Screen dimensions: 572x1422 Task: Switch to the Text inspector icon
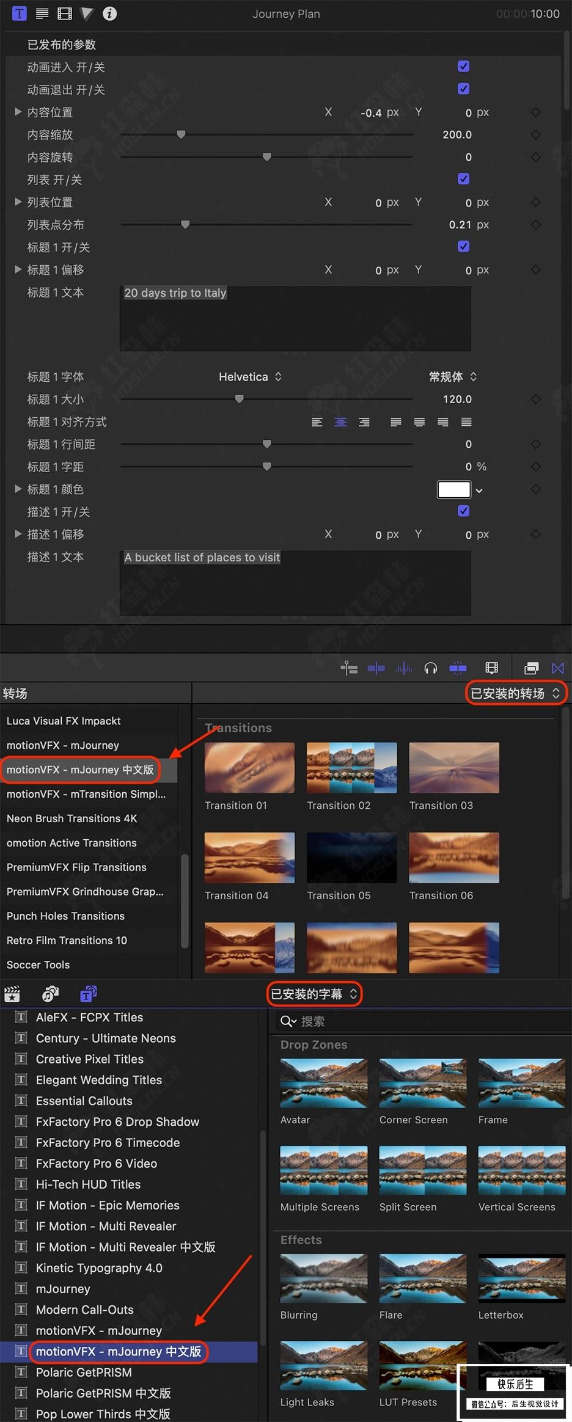coord(42,13)
